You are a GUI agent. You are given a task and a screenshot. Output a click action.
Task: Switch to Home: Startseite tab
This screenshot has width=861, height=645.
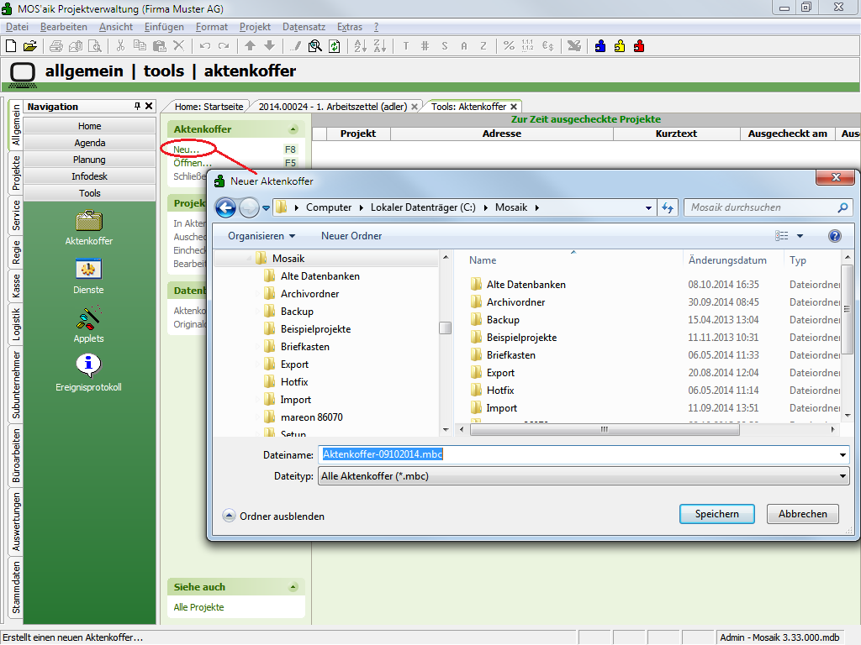[x=209, y=107]
